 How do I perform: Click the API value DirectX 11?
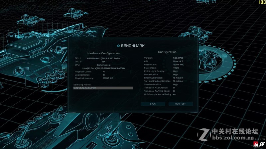click(178, 61)
